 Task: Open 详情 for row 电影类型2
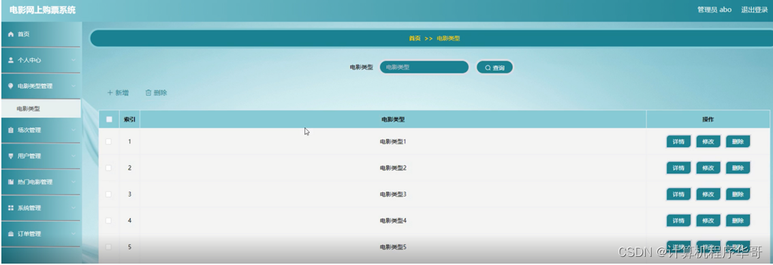click(x=678, y=168)
